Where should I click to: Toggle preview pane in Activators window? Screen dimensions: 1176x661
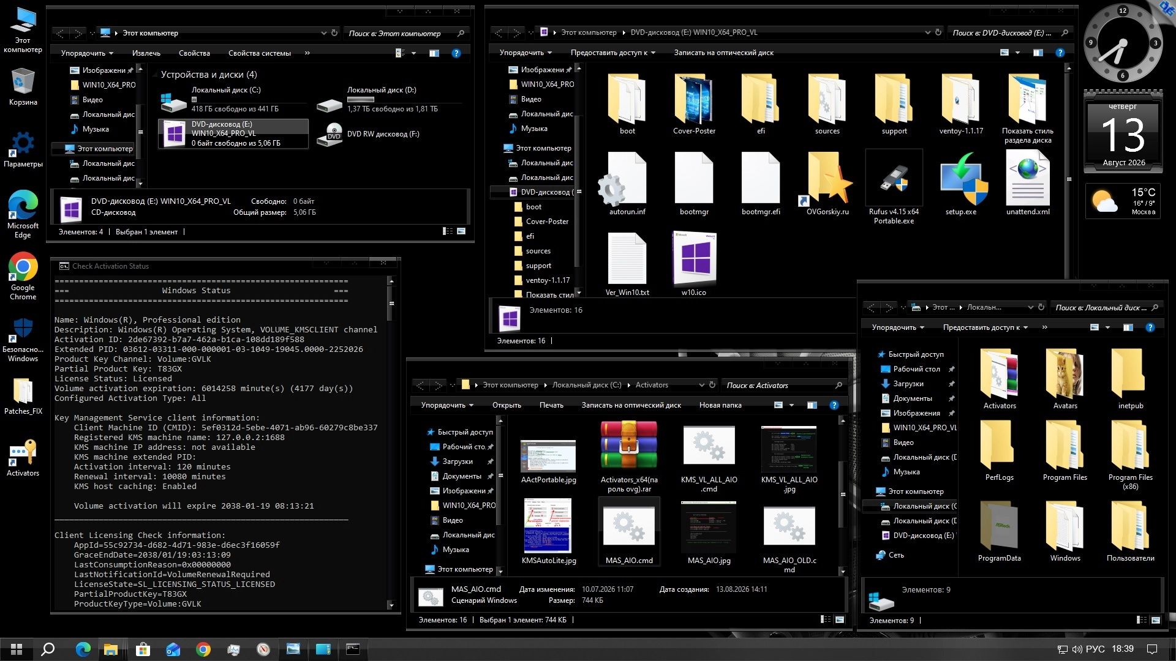tap(812, 405)
